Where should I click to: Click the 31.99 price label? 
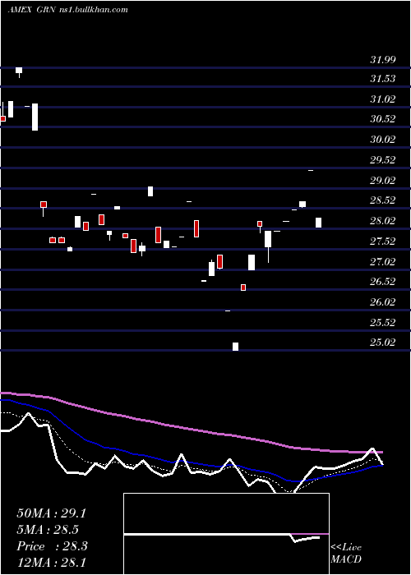tap(383, 60)
